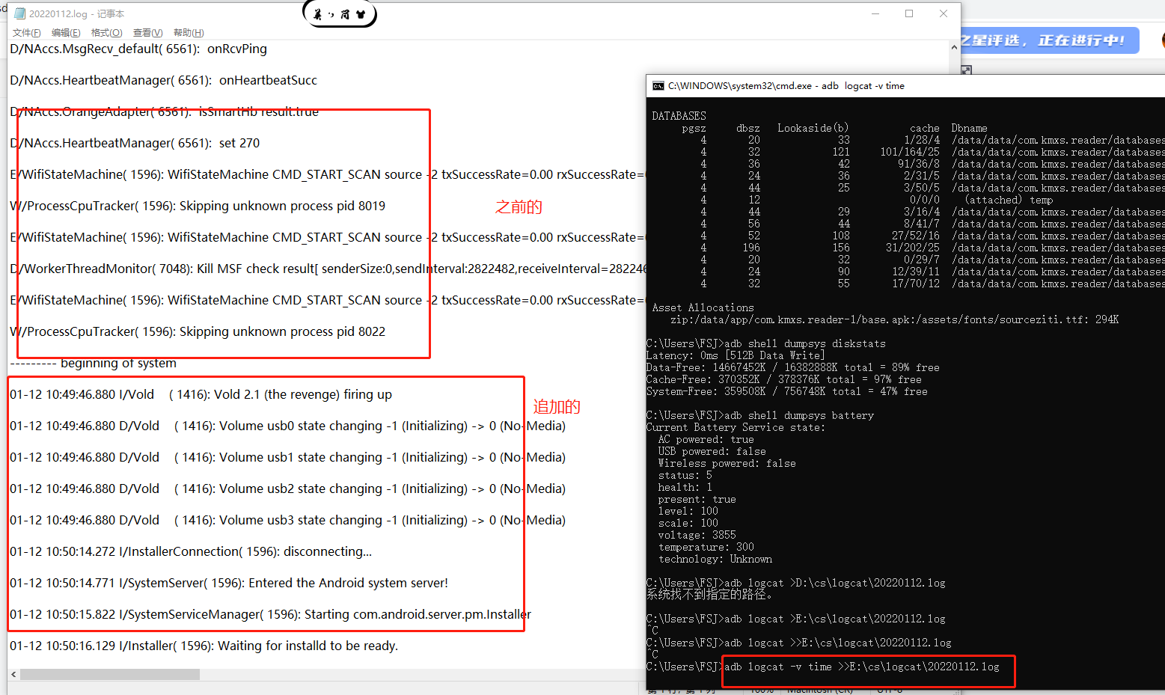This screenshot has width=1165, height=695.
Task: Open the 查看(V) menu in Notepad
Action: tap(147, 33)
